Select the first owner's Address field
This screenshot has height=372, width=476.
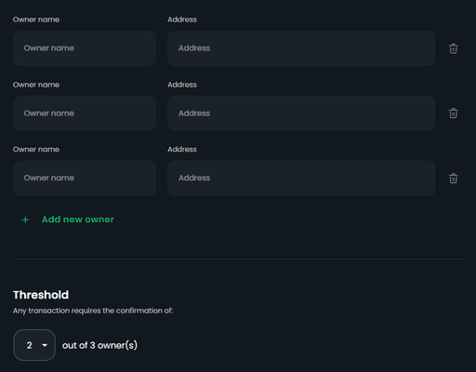coord(301,48)
